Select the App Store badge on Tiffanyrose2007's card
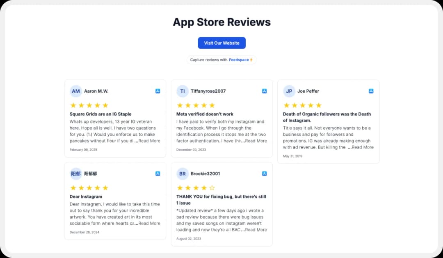Viewport: 443px width, 258px height. click(x=264, y=91)
